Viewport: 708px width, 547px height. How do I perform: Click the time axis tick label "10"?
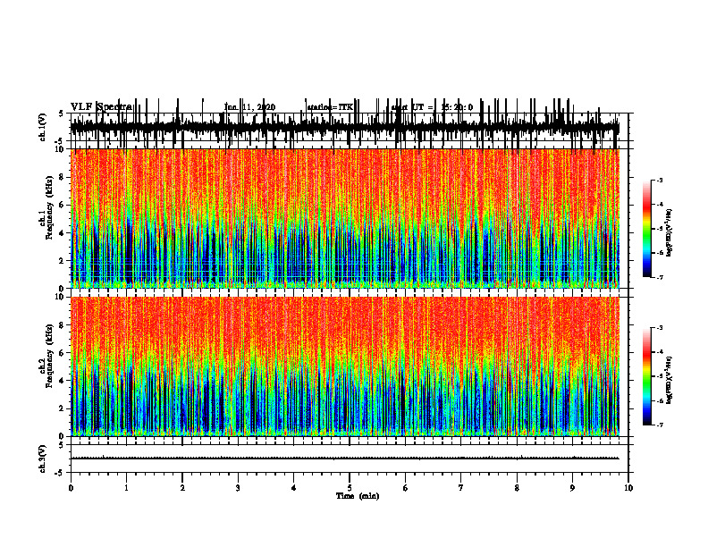point(628,488)
